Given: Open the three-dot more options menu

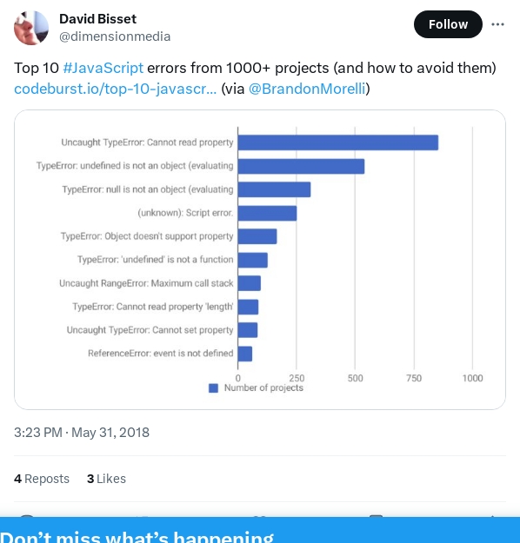Looking at the screenshot, I should point(497,24).
